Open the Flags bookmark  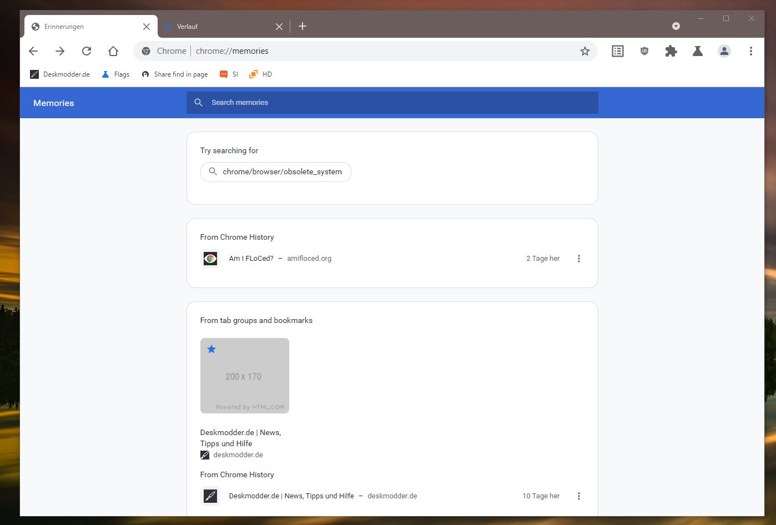pyautogui.click(x=115, y=74)
